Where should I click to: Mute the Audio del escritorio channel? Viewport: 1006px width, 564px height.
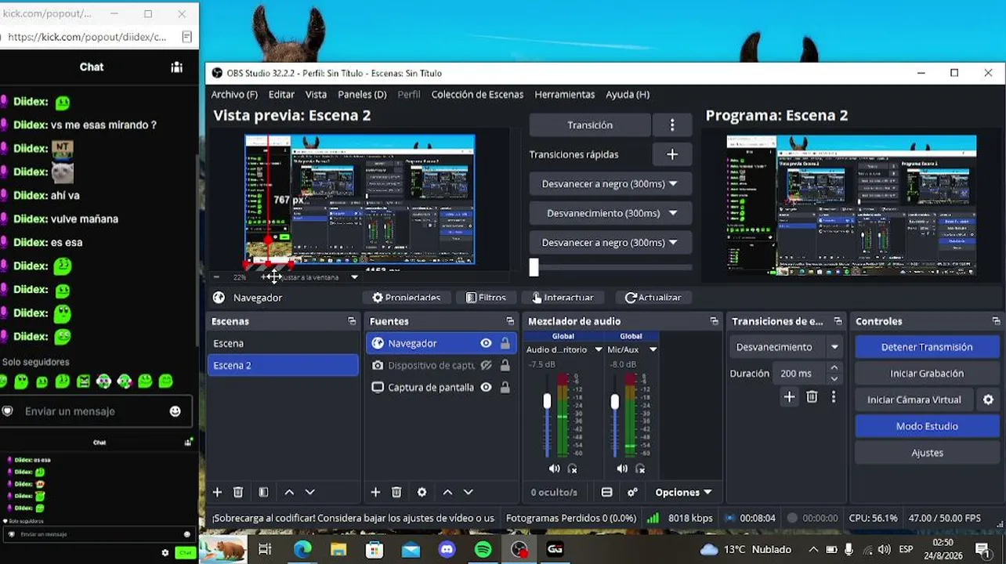point(554,468)
